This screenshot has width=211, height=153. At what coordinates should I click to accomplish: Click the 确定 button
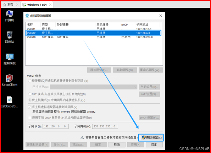coord(98,144)
